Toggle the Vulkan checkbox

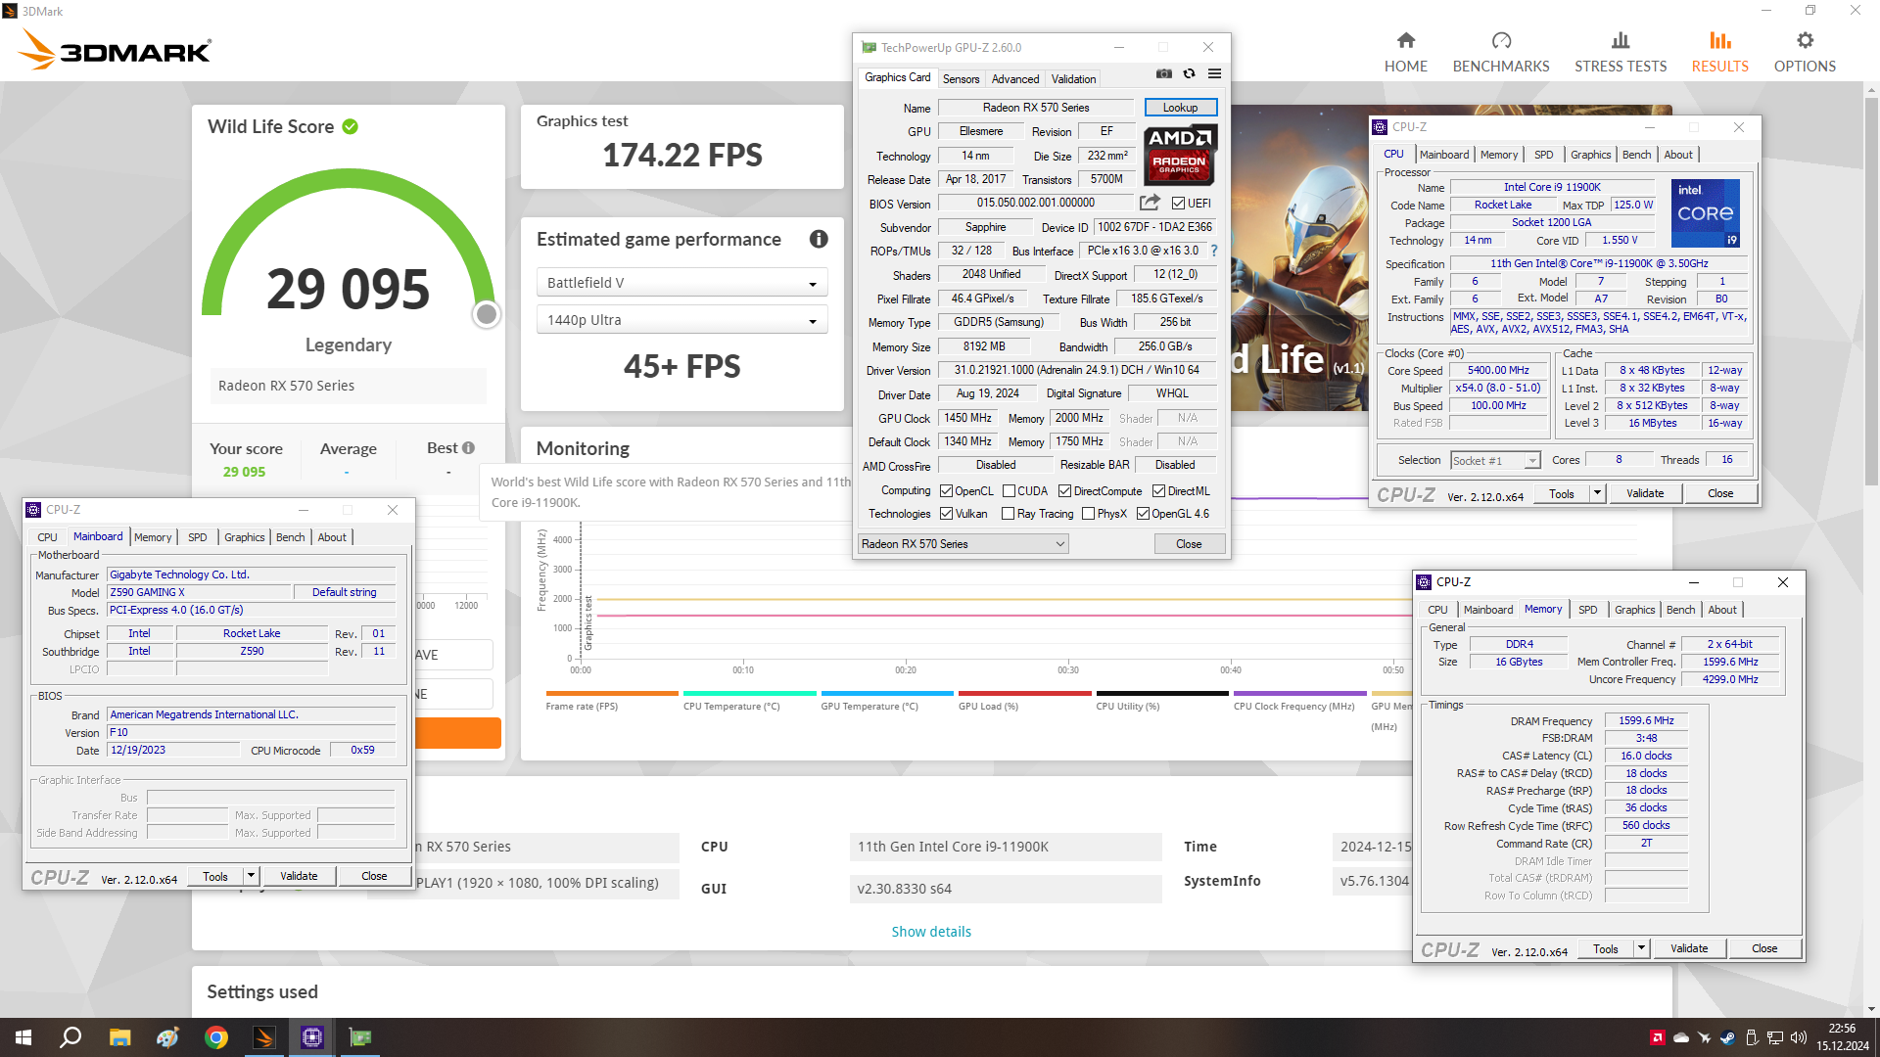click(x=946, y=514)
